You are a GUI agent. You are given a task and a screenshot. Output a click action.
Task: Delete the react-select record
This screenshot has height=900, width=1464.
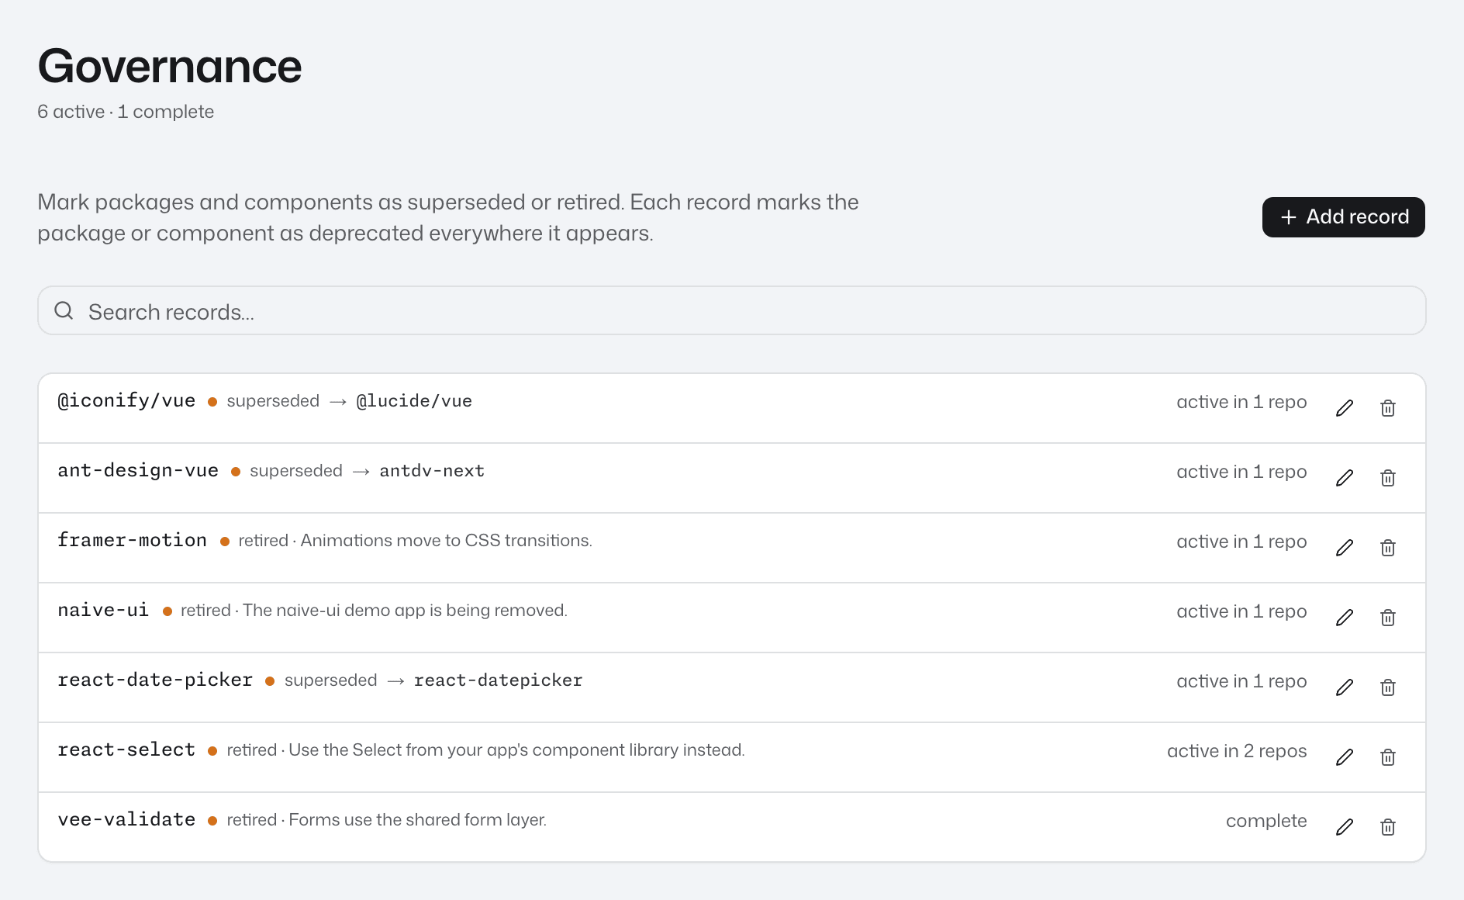1388,757
